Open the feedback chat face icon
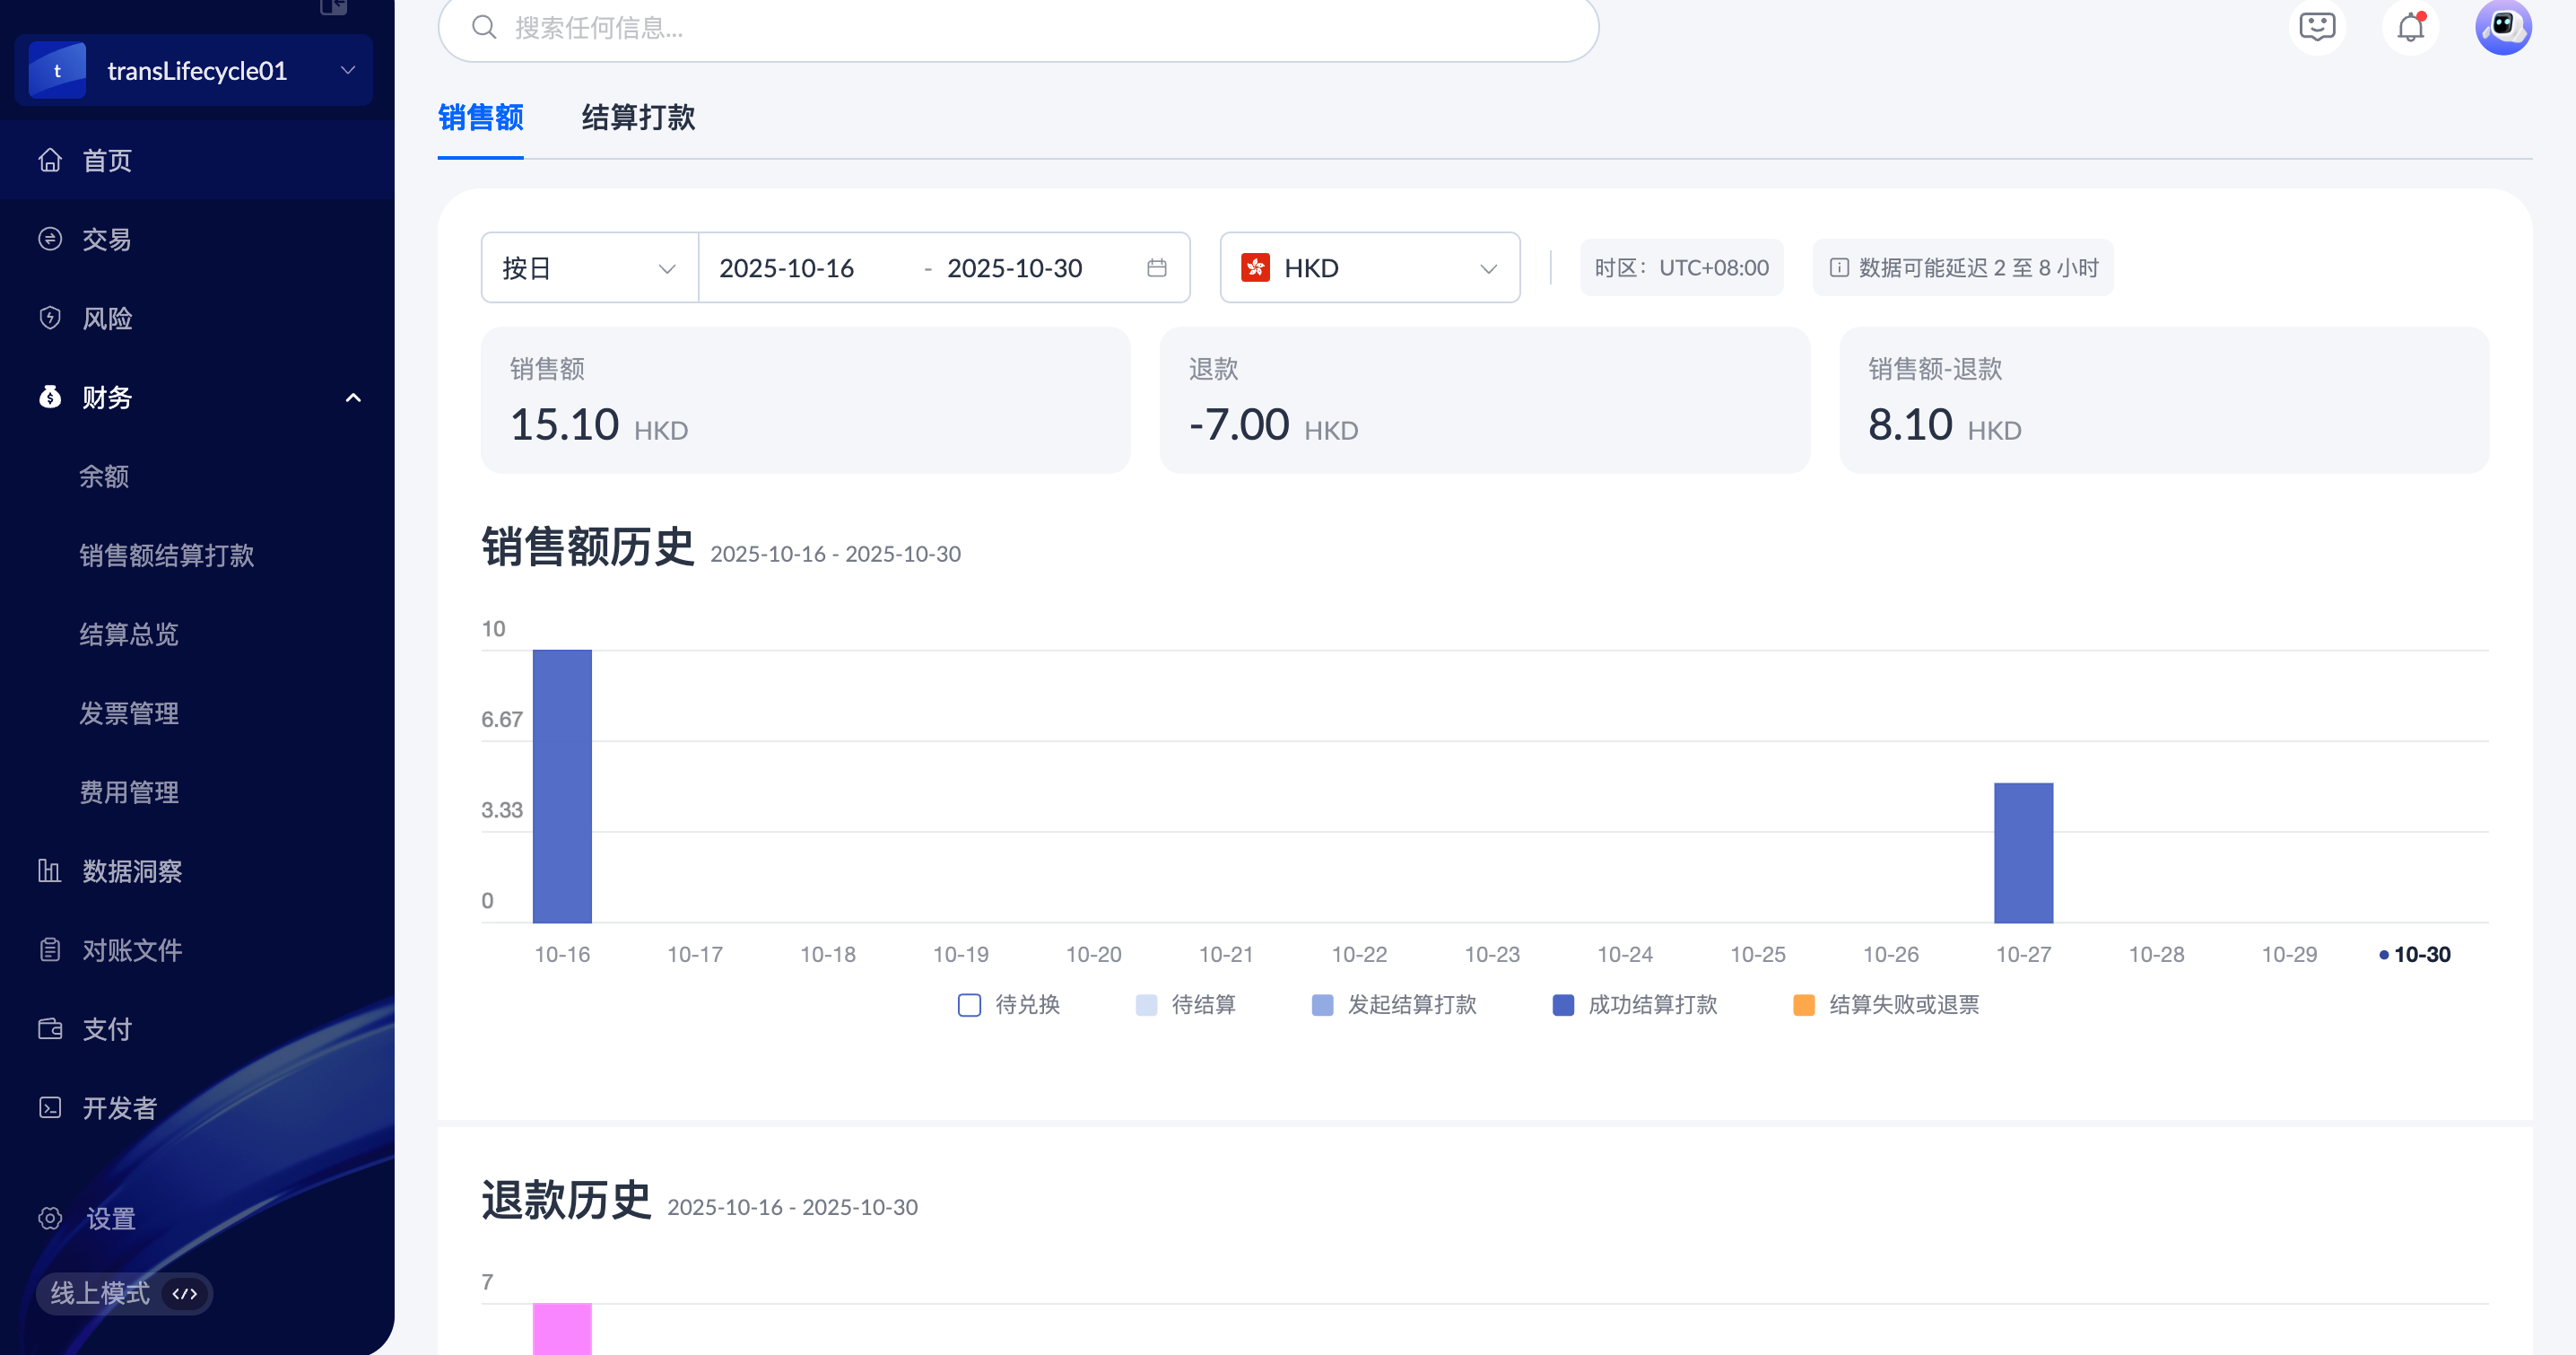This screenshot has height=1355, width=2576. 2316,27
